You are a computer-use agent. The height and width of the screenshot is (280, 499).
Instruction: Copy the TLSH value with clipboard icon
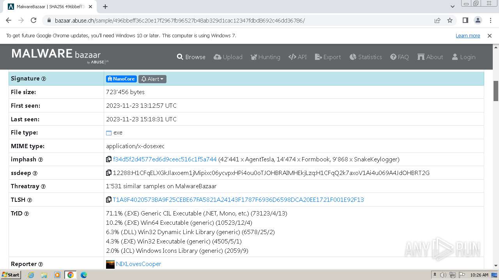click(x=109, y=199)
